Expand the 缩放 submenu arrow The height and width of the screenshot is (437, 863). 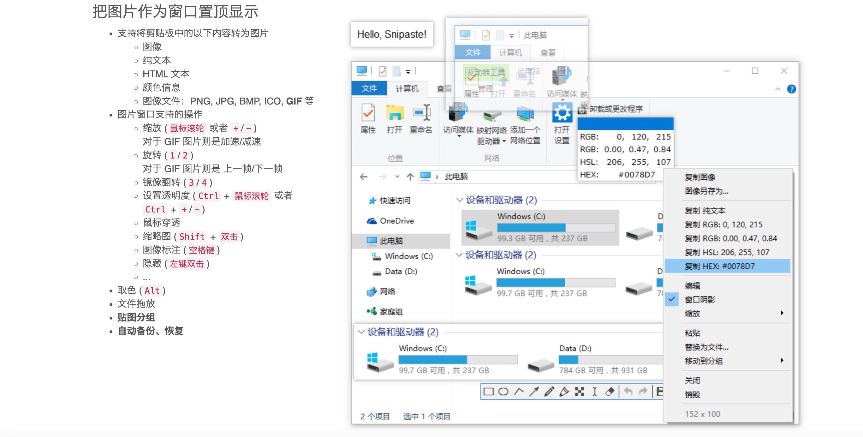(x=782, y=313)
